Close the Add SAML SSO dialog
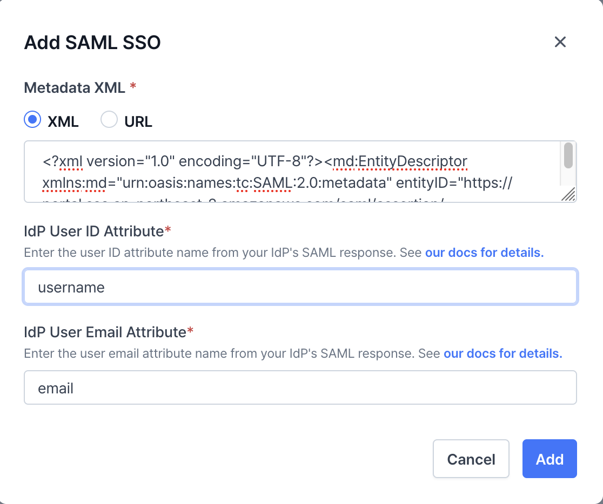 (x=560, y=42)
